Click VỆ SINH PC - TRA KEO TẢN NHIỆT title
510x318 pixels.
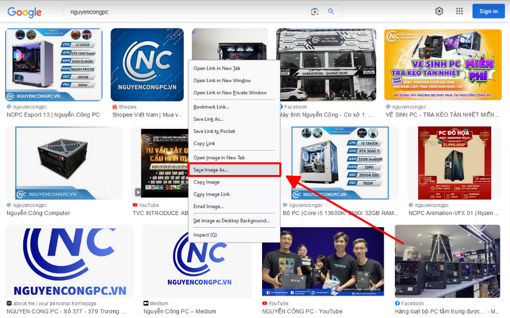click(443, 115)
